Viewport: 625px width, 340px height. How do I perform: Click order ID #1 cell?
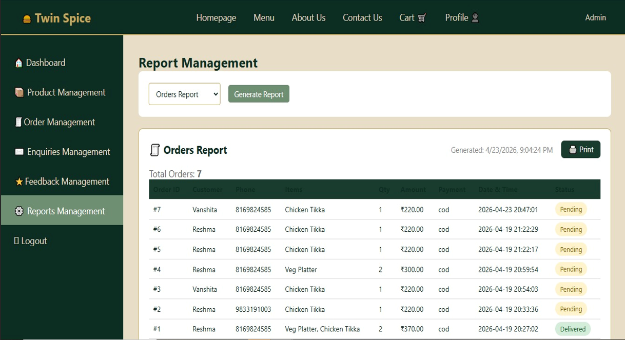(x=157, y=329)
